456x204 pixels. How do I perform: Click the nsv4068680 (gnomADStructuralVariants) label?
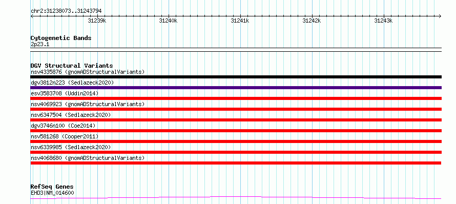tap(88, 158)
